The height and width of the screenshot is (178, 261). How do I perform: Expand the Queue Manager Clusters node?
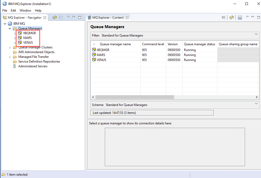coord(10,48)
